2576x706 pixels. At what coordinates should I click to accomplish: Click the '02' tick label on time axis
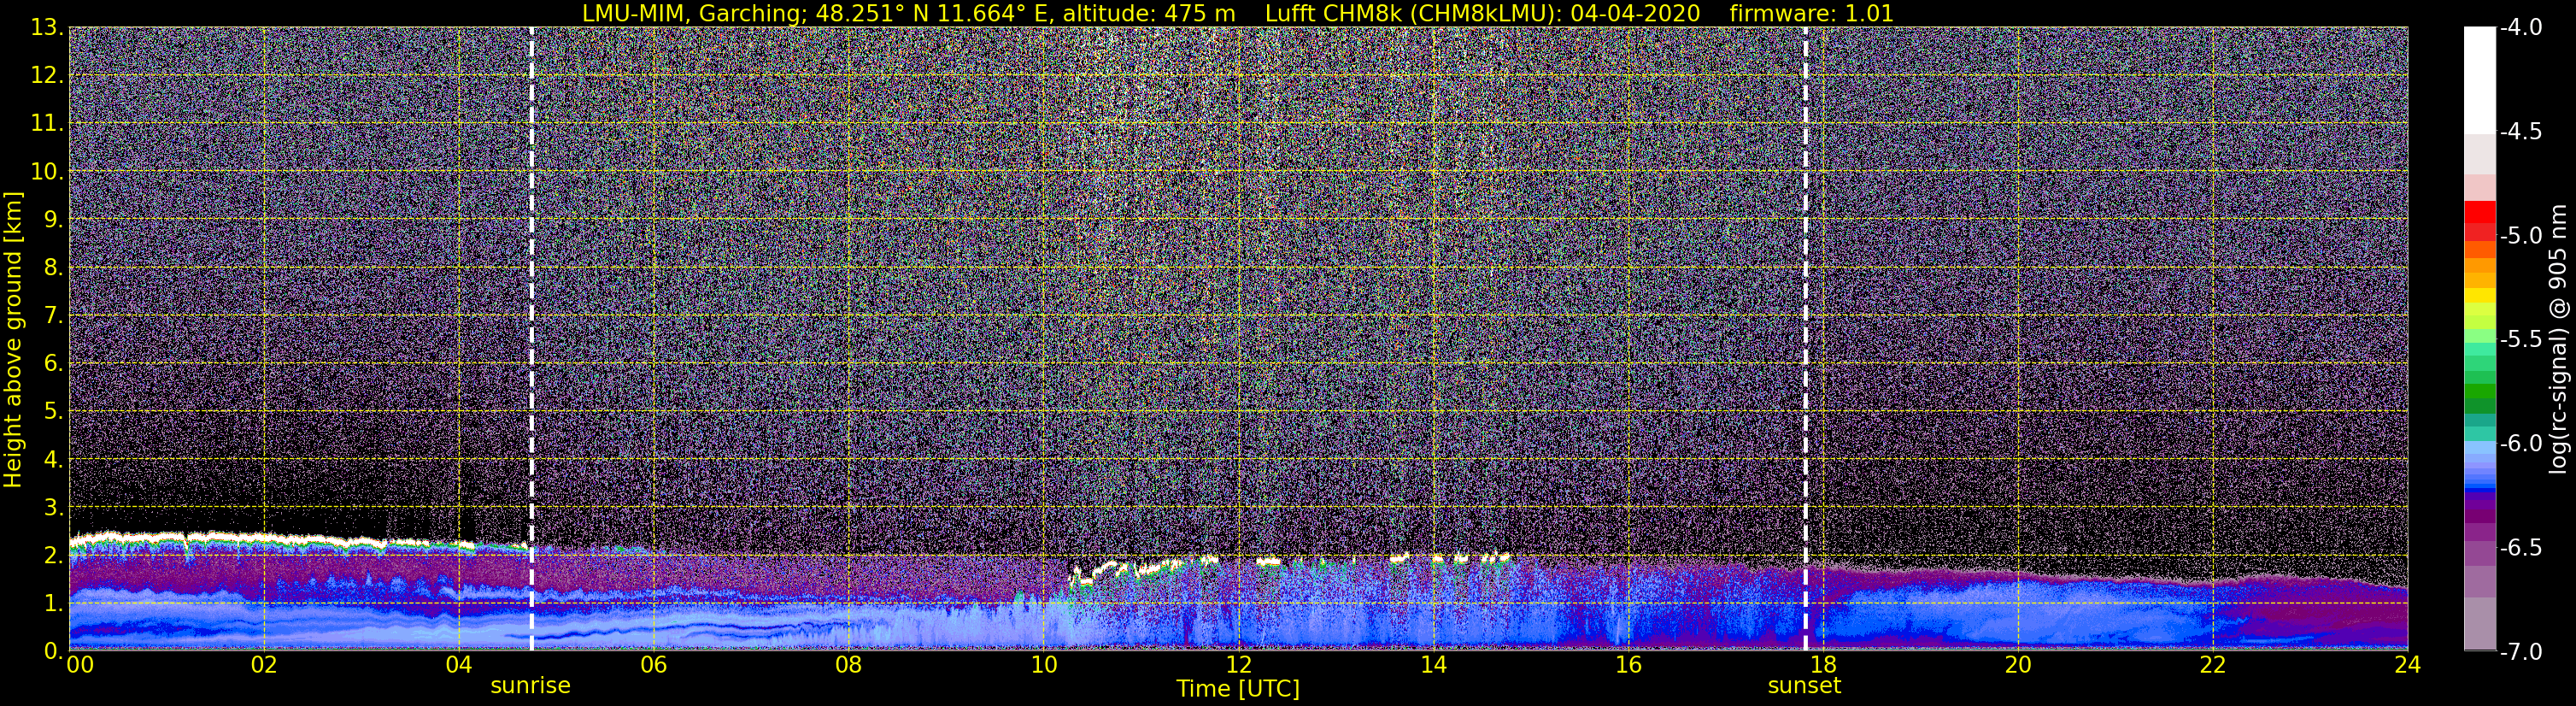pyautogui.click(x=263, y=665)
